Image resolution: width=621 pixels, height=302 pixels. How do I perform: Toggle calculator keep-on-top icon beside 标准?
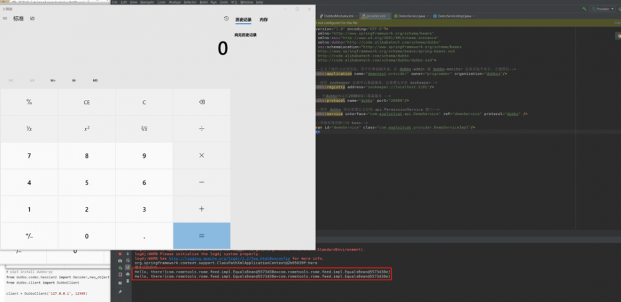[x=32, y=18]
